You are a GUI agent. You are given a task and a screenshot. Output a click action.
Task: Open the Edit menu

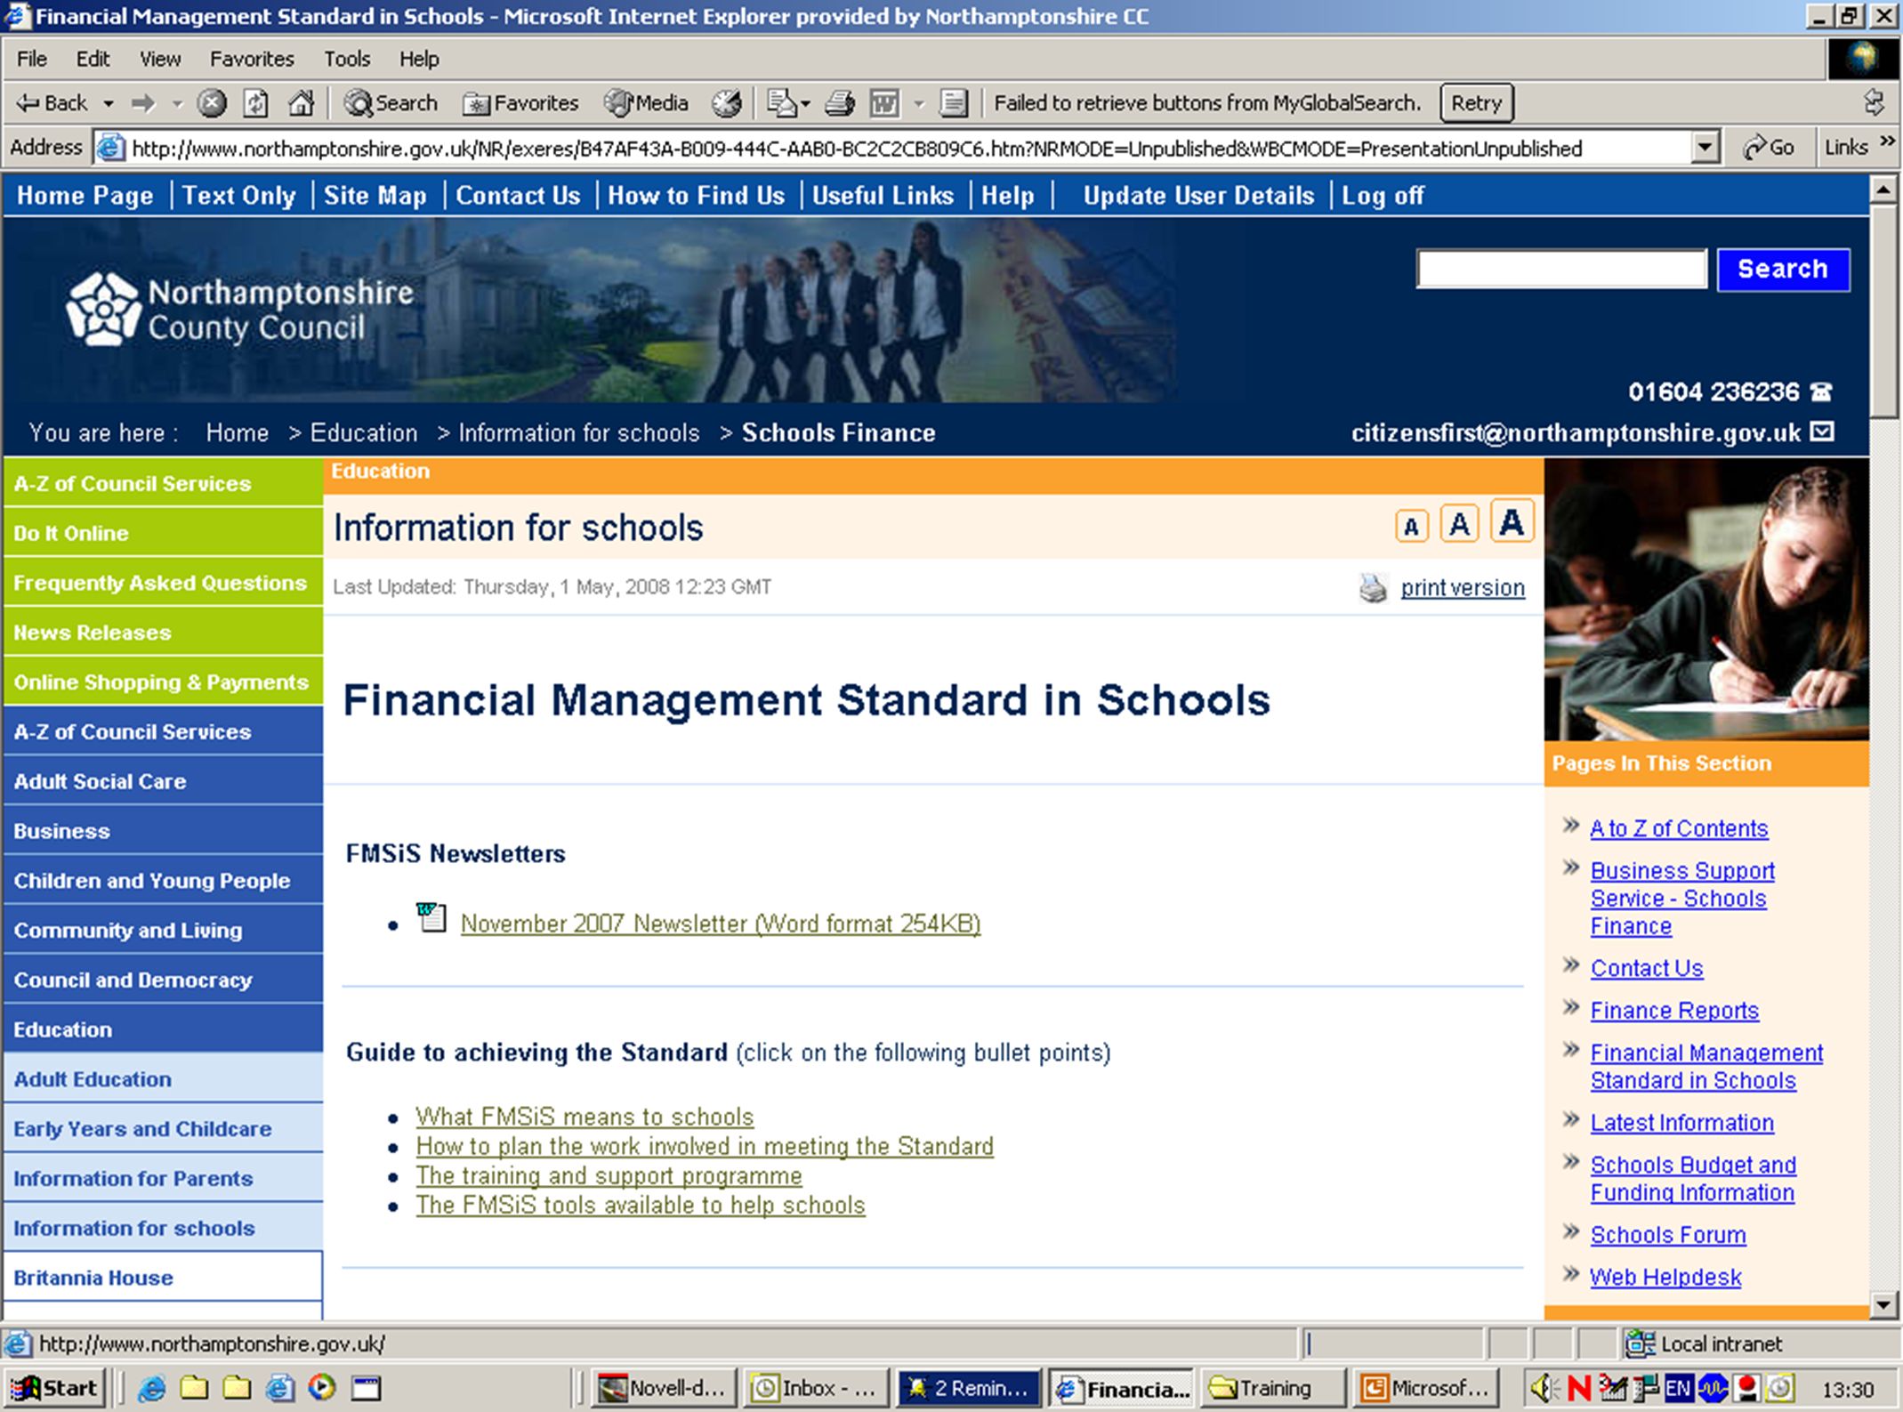tap(93, 59)
